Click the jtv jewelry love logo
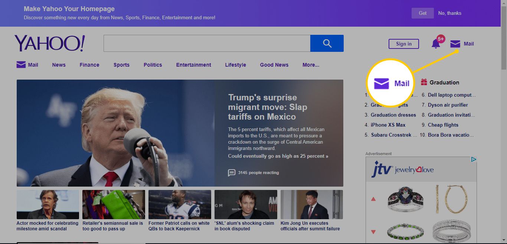 [x=402, y=169]
